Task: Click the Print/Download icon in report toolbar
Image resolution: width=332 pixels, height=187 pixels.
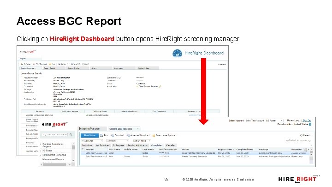Action: pyautogui.click(x=34, y=64)
